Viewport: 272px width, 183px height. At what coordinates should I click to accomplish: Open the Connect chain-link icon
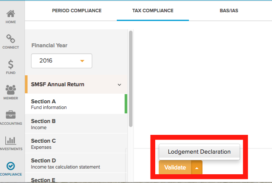coord(10,39)
